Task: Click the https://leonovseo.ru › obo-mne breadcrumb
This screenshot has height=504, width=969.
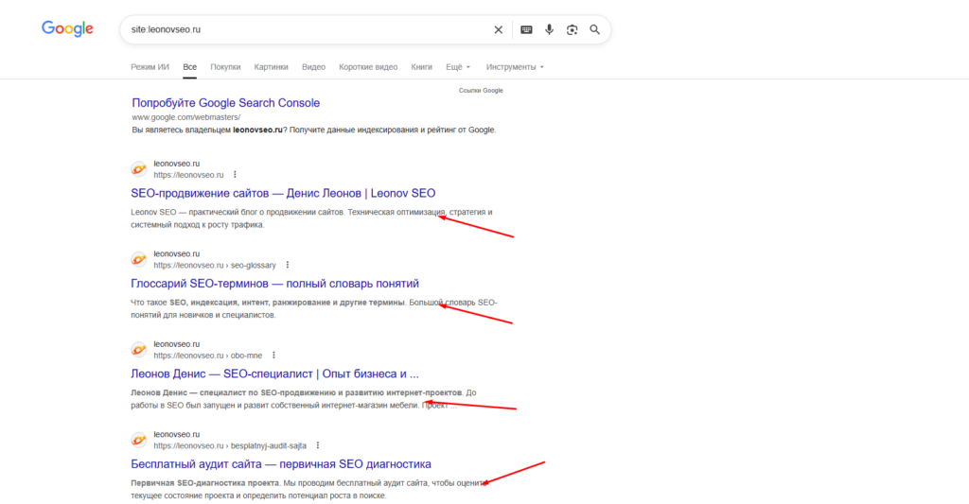Action: pos(208,356)
